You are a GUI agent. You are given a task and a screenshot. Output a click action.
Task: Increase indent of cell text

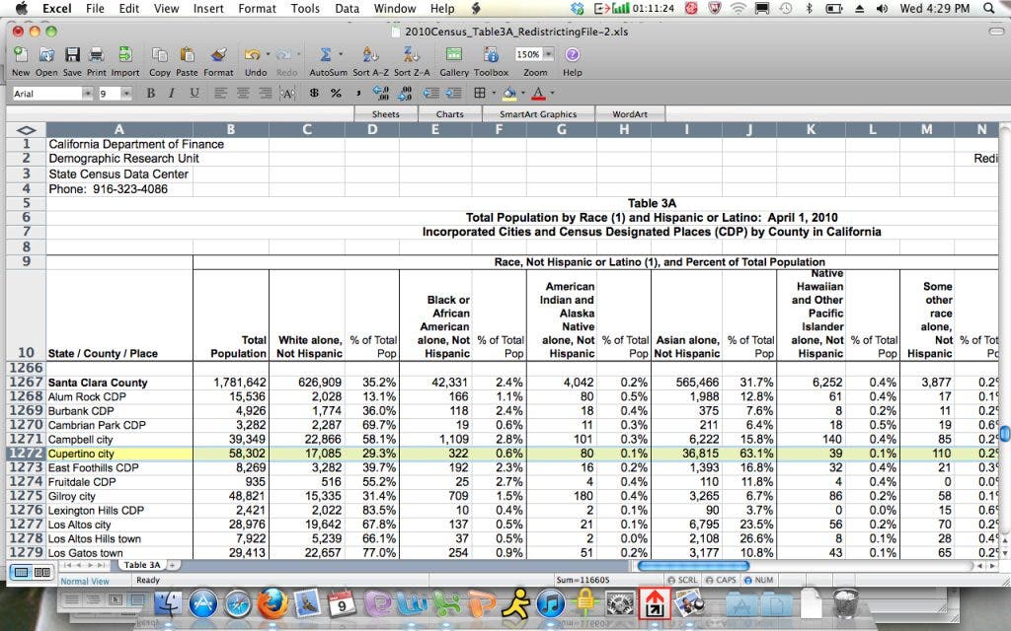pos(454,94)
